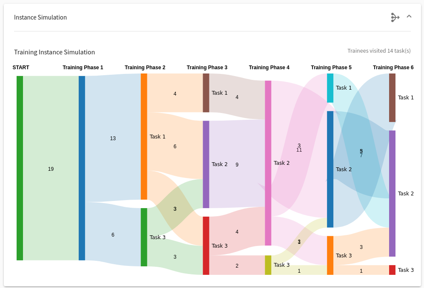
Task: Select orange Task 1 node in Phase 2
Action: 144,137
